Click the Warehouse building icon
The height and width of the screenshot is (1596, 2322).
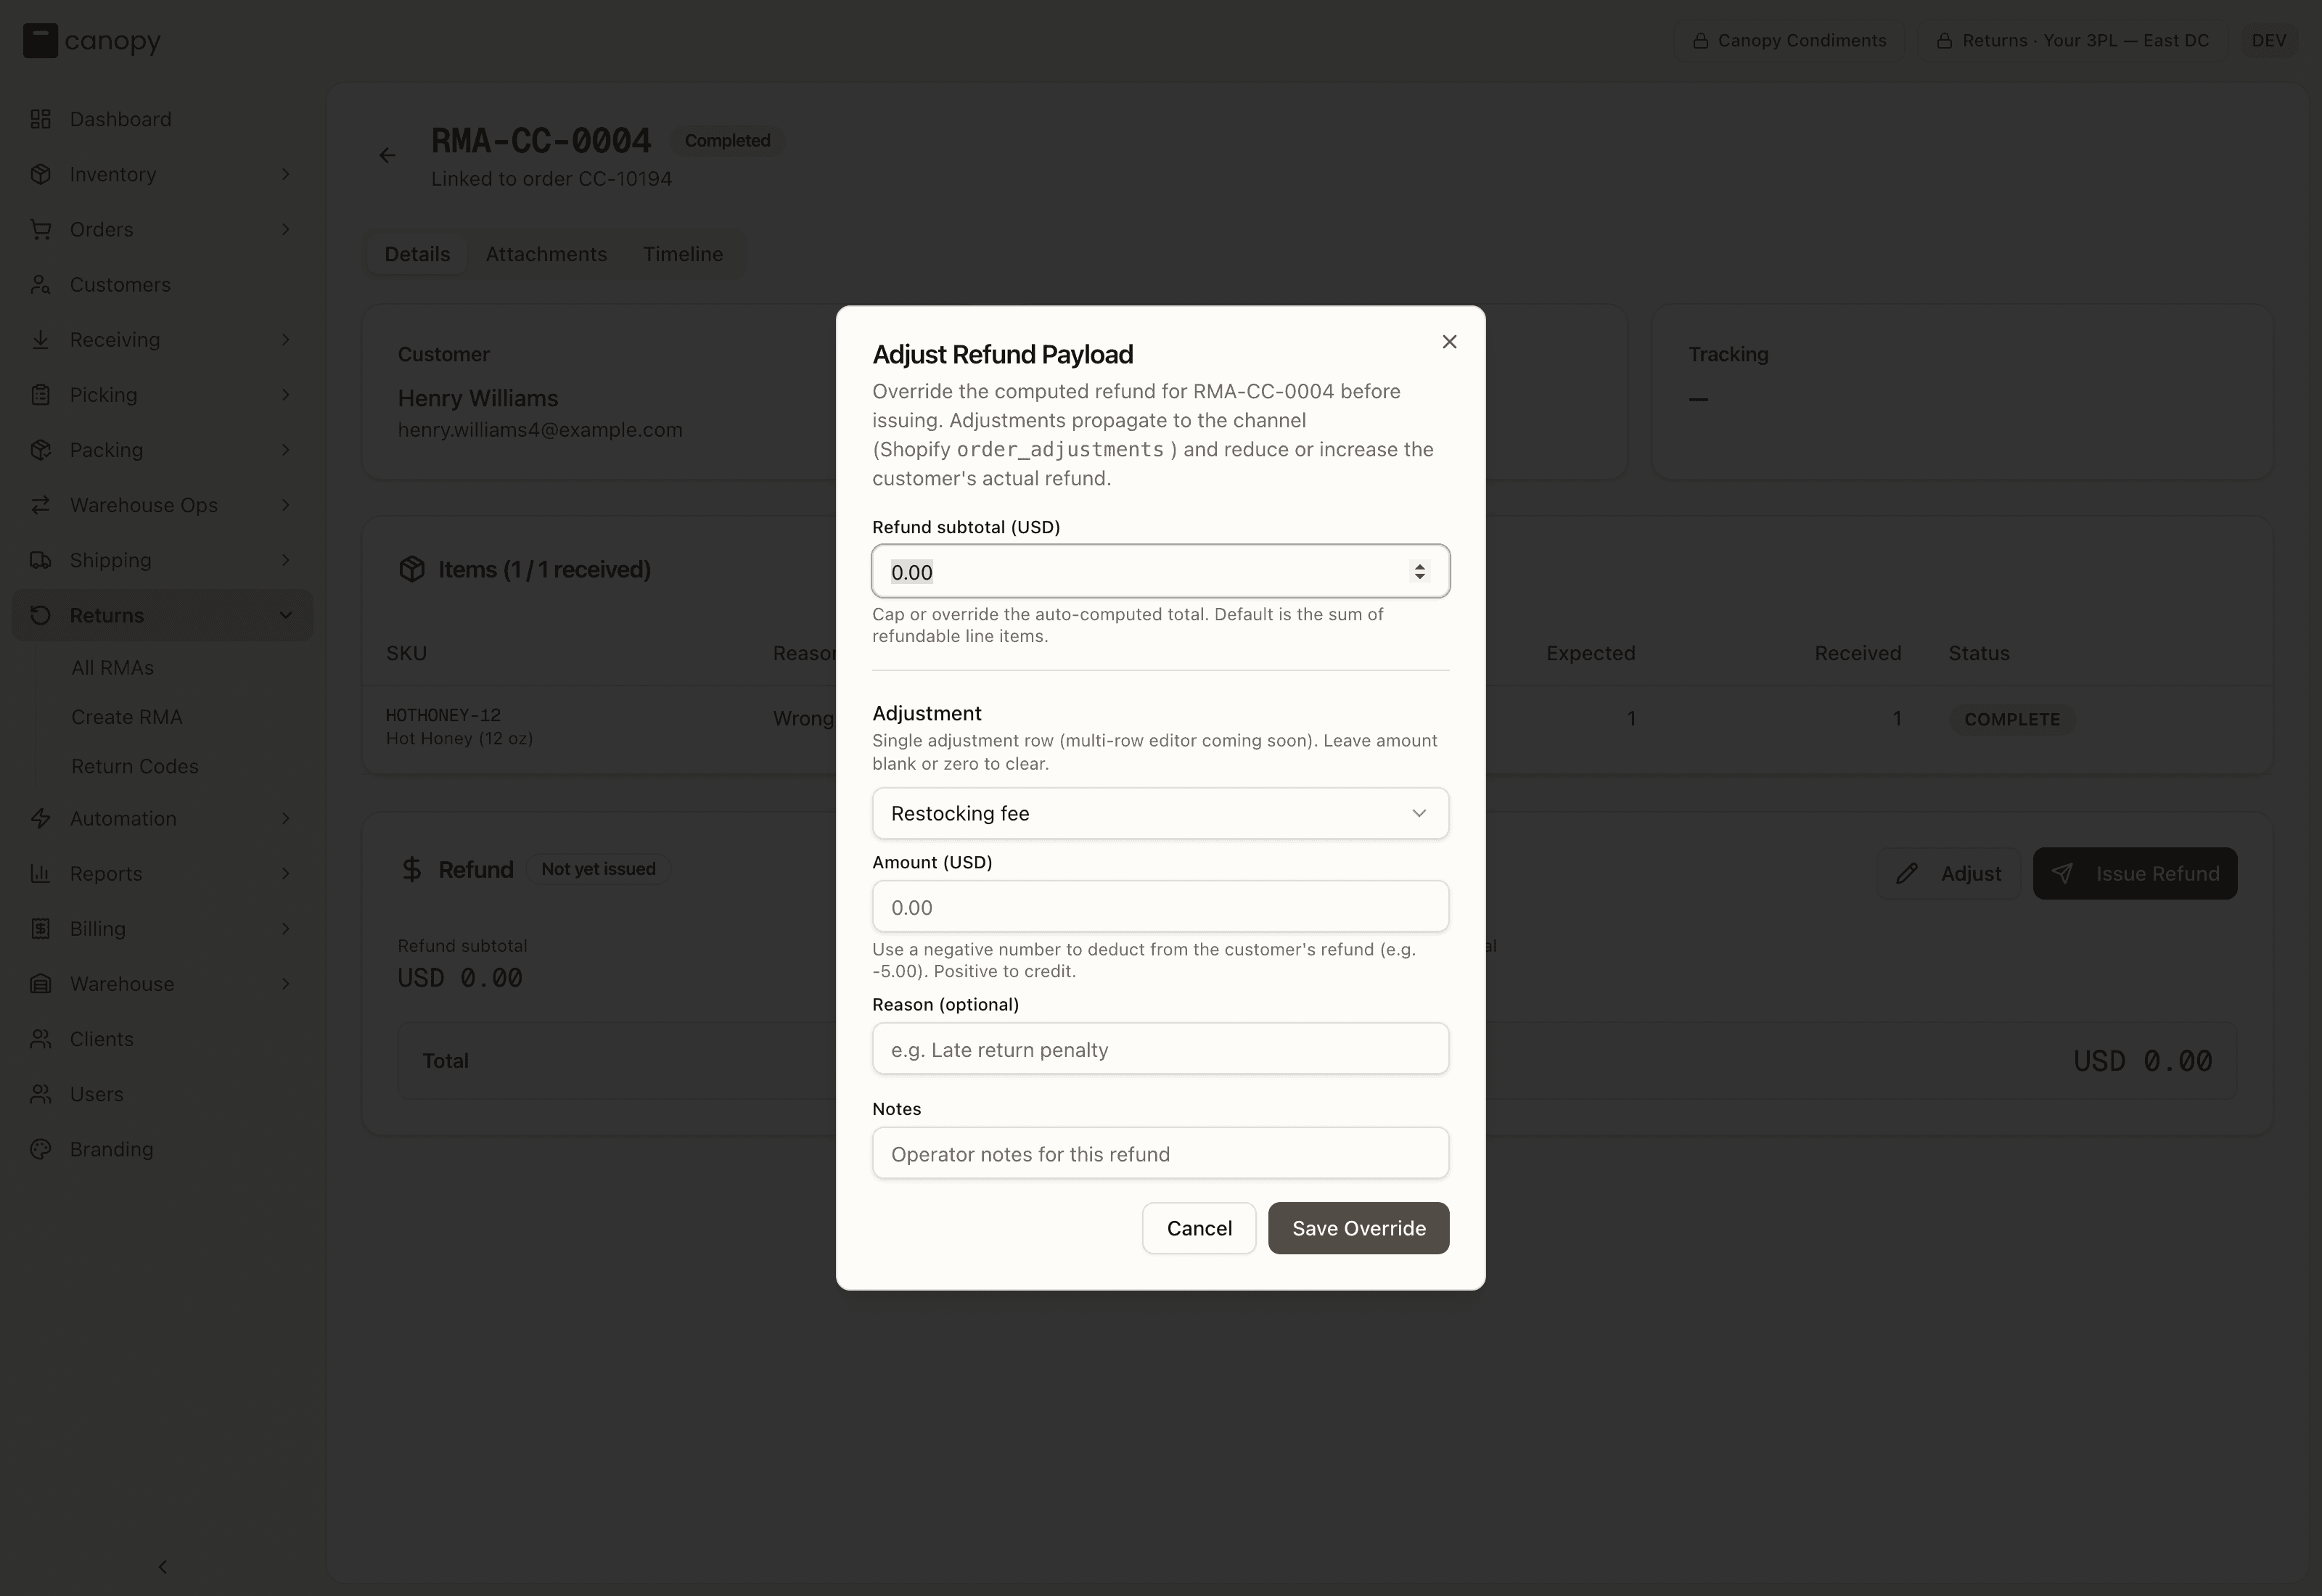[41, 984]
